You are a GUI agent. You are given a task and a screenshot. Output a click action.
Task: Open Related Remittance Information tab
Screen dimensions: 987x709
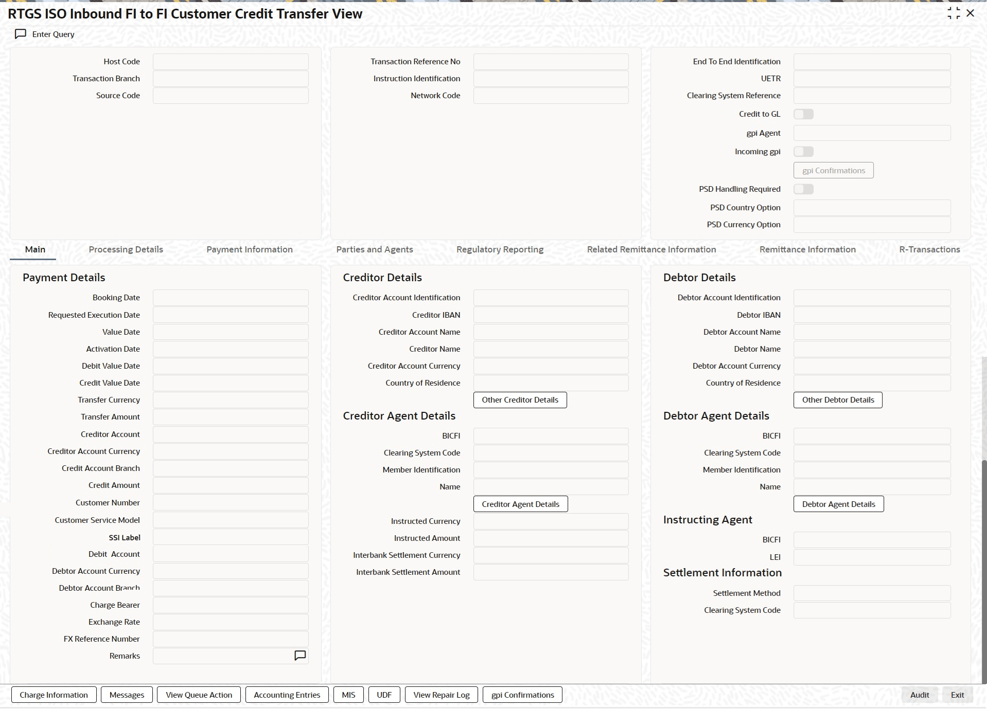(651, 249)
